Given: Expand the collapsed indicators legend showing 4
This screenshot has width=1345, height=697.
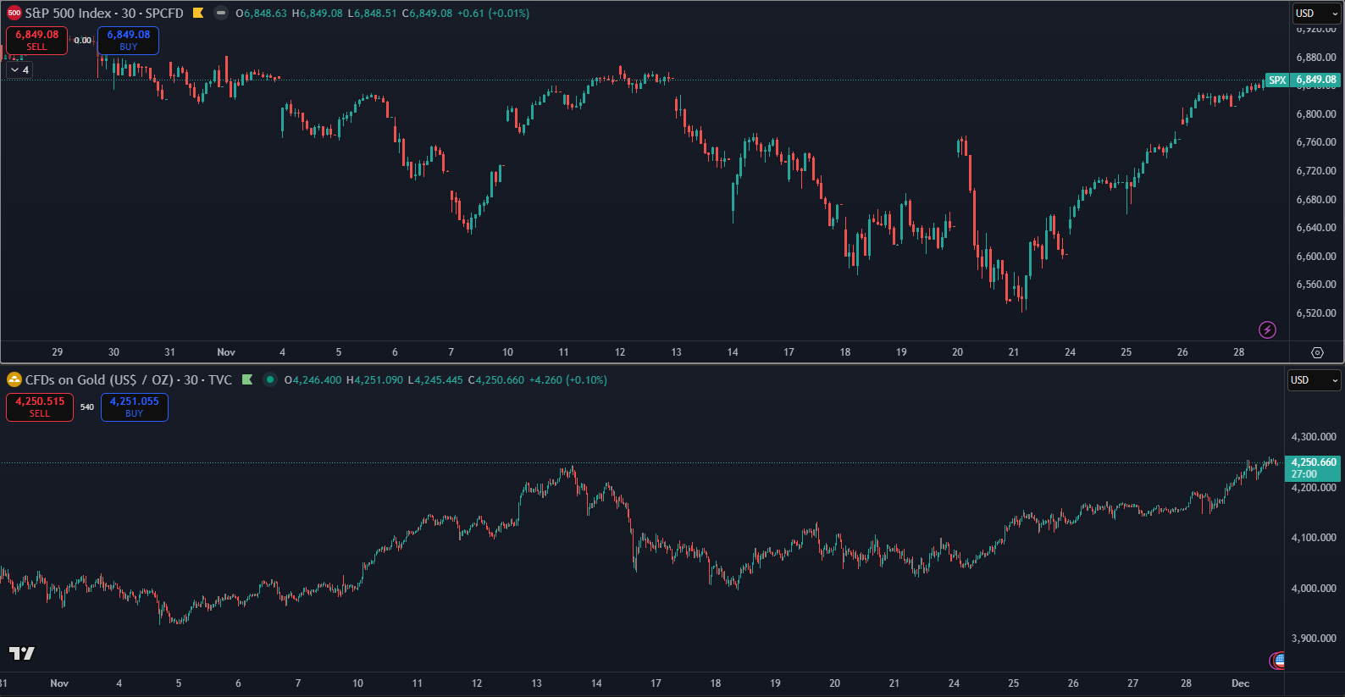Looking at the screenshot, I should [x=19, y=69].
